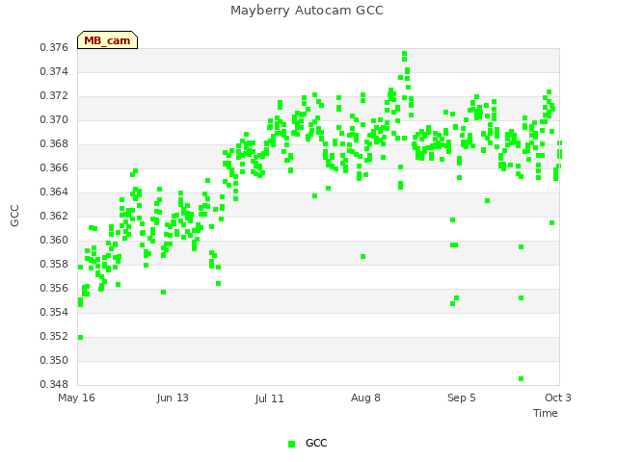Click the 0.362 y-axis value
Viewport: 617px width, 462px height.
pos(54,216)
